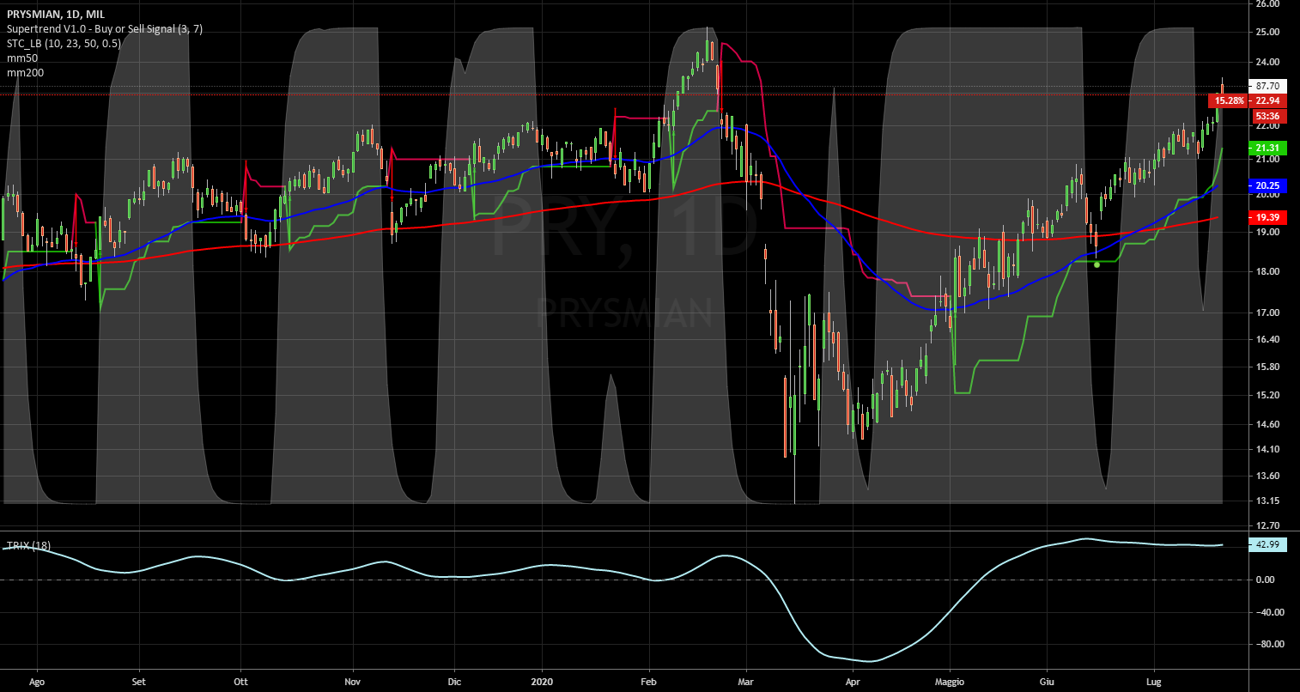Click the 13.60 price scale label
The height and width of the screenshot is (692, 1300).
click(1267, 476)
